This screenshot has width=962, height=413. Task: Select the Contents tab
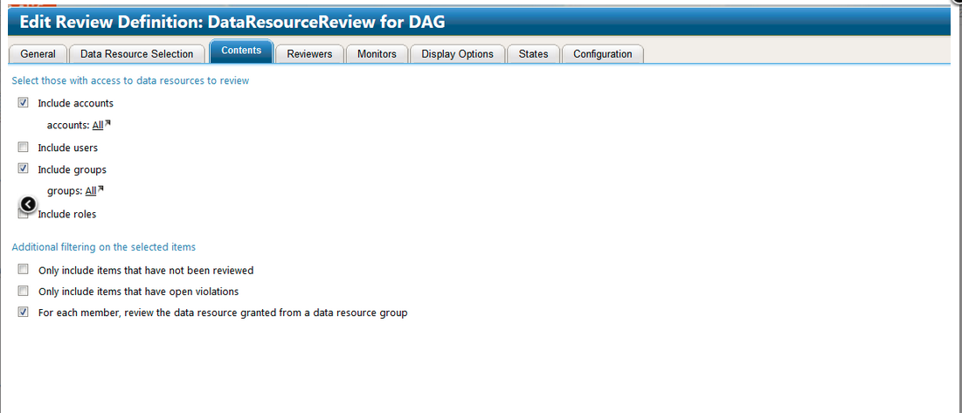[241, 52]
